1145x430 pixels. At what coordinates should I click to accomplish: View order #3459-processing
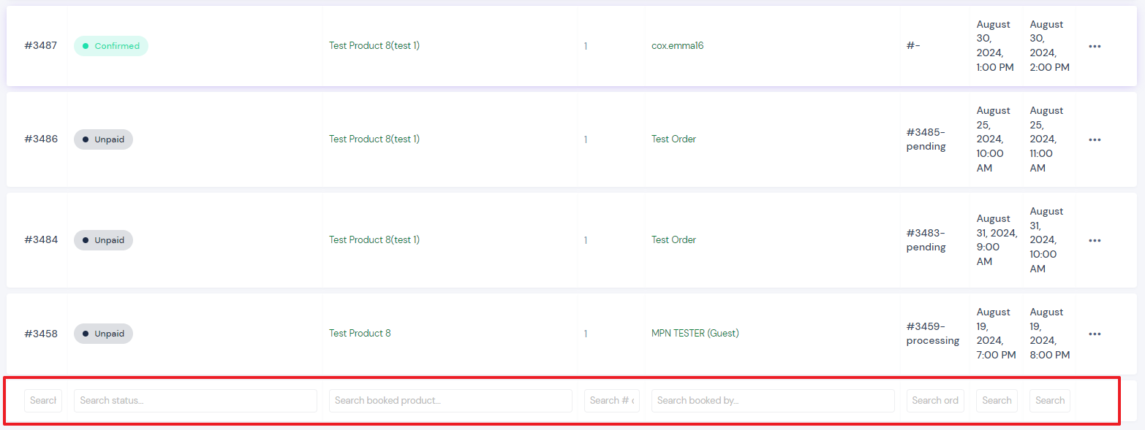[x=933, y=334]
